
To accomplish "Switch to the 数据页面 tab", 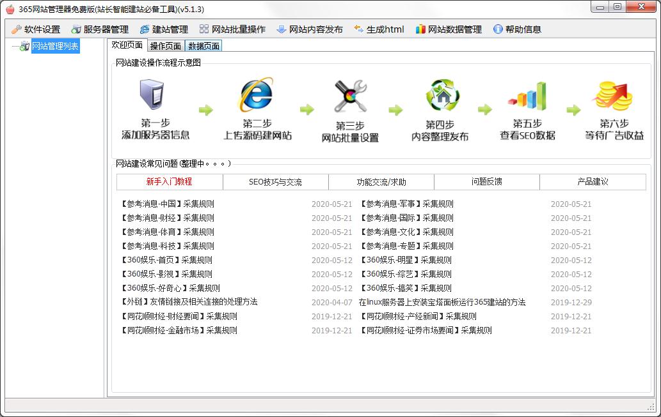I will tap(203, 46).
